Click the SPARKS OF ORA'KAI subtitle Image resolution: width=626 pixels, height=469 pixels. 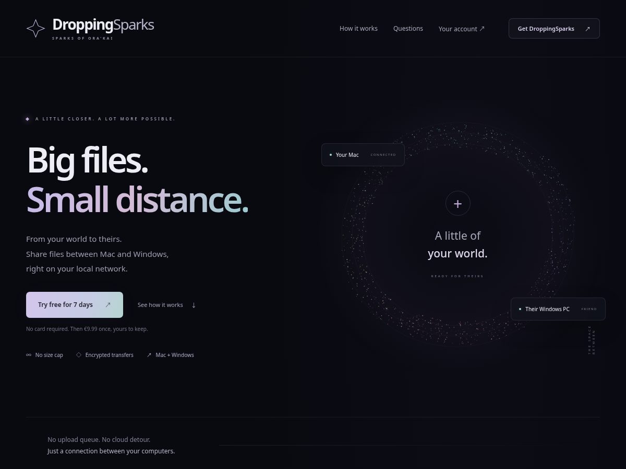[x=82, y=39]
